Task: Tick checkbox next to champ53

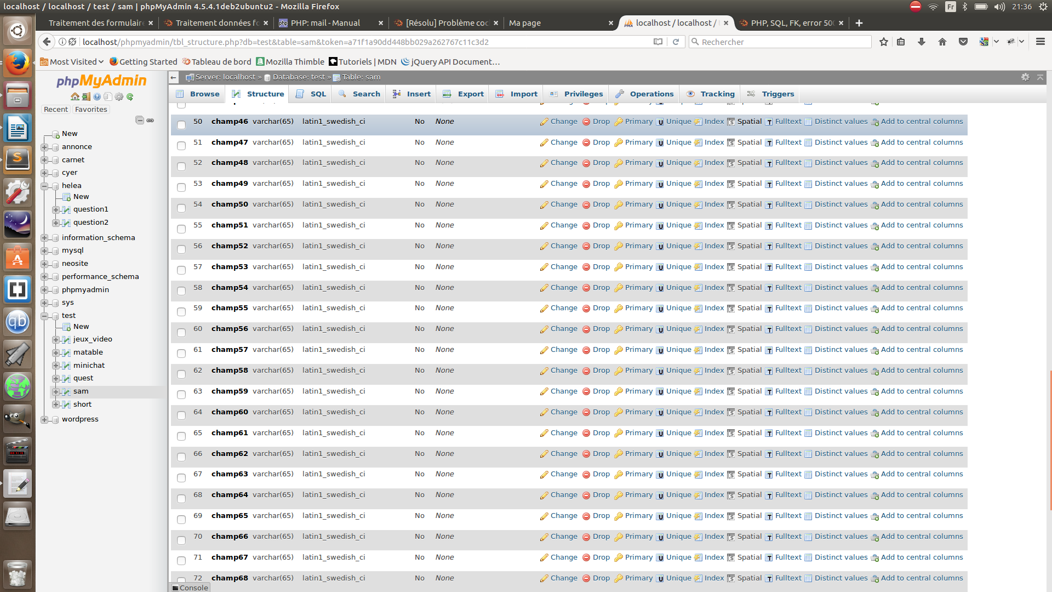Action: [181, 270]
